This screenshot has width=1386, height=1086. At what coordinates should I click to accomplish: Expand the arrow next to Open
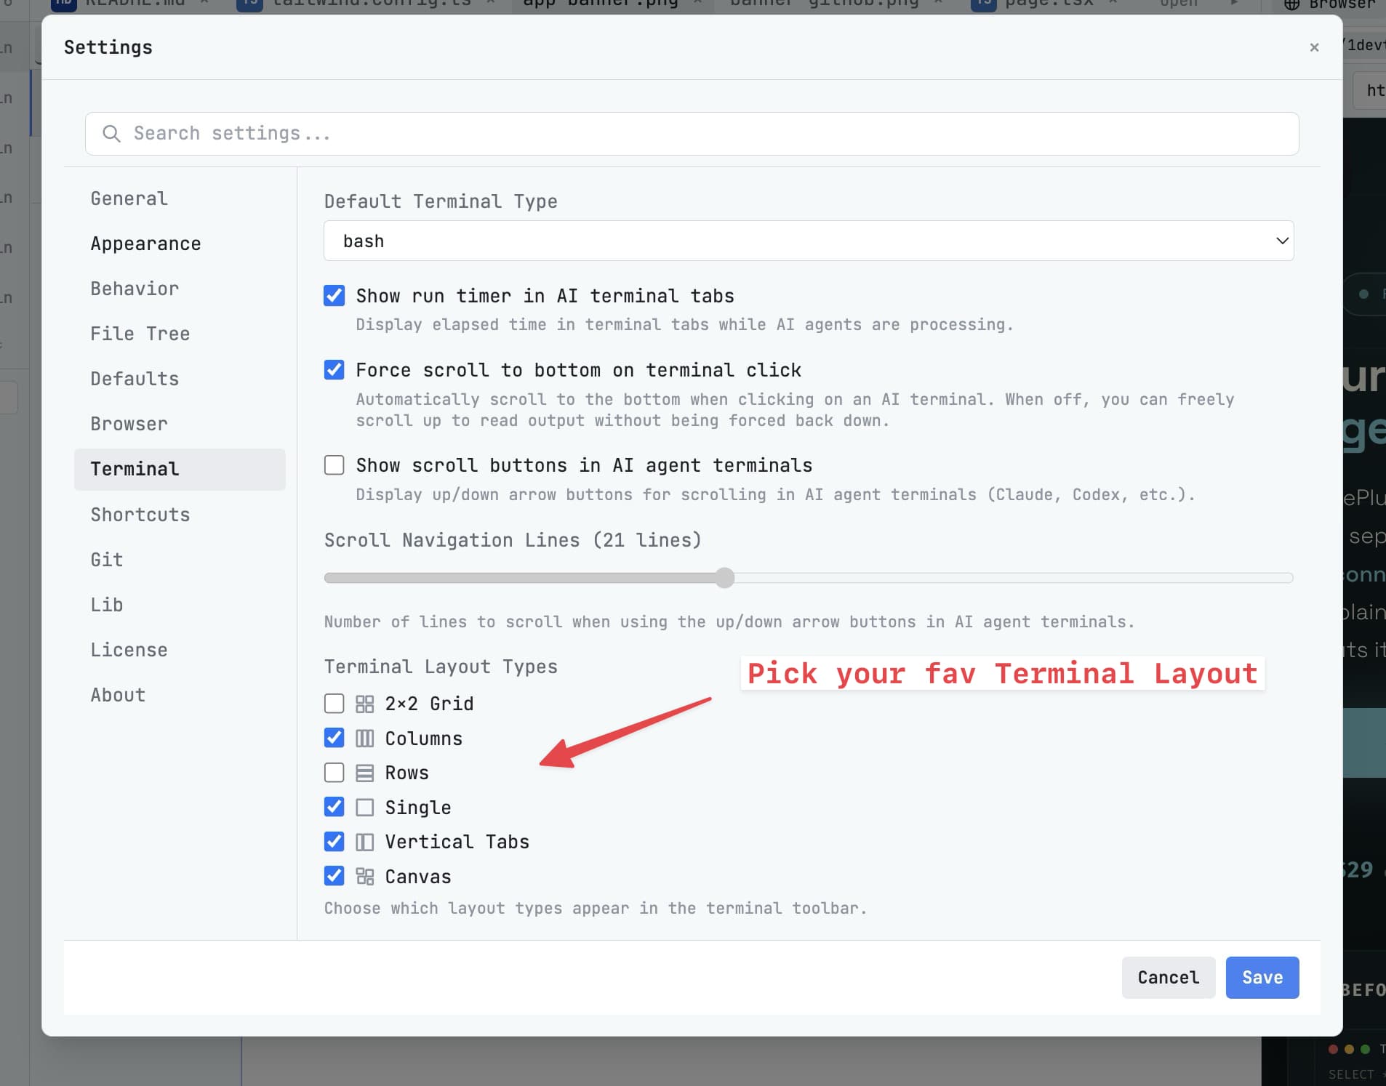(1234, 3)
